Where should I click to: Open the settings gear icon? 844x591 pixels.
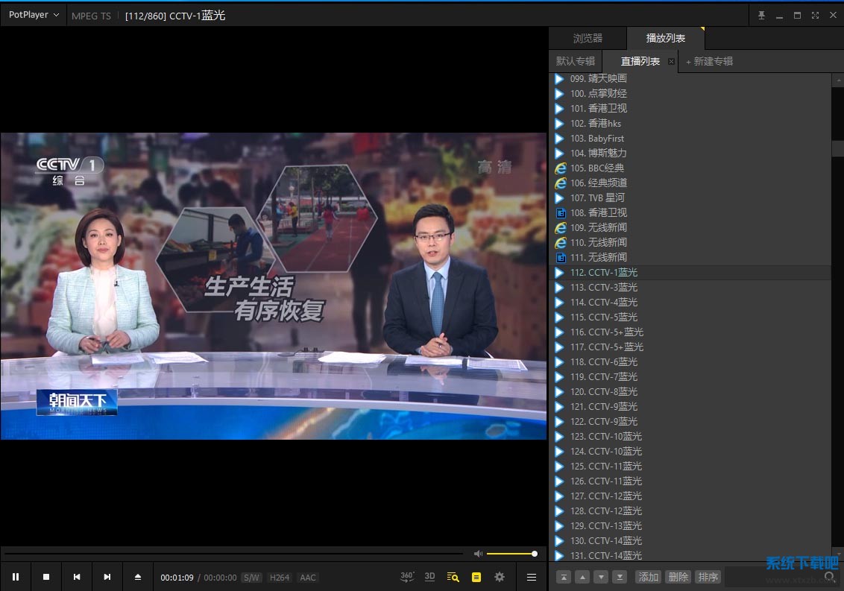(x=500, y=577)
